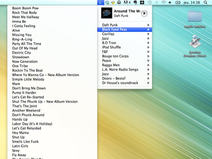
Task: Select Rockin To The Beat
Action: 52,71
